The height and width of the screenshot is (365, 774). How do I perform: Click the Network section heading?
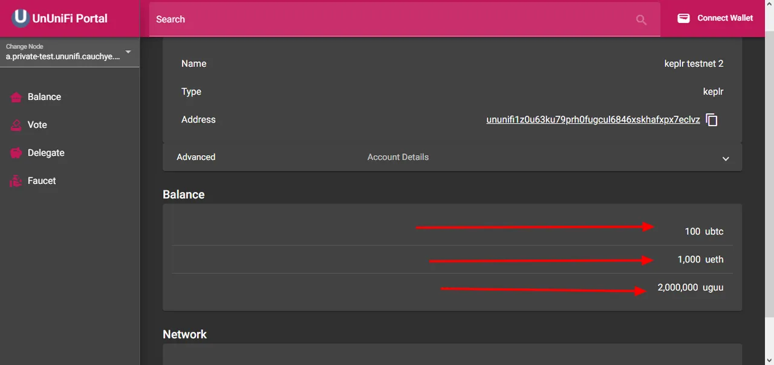coord(184,334)
